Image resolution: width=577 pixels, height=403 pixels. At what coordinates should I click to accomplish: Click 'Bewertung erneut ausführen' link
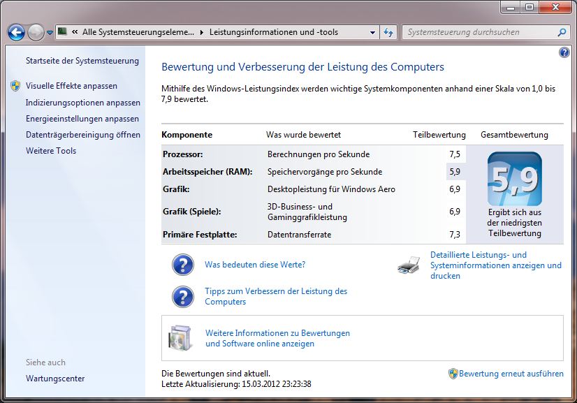click(511, 374)
